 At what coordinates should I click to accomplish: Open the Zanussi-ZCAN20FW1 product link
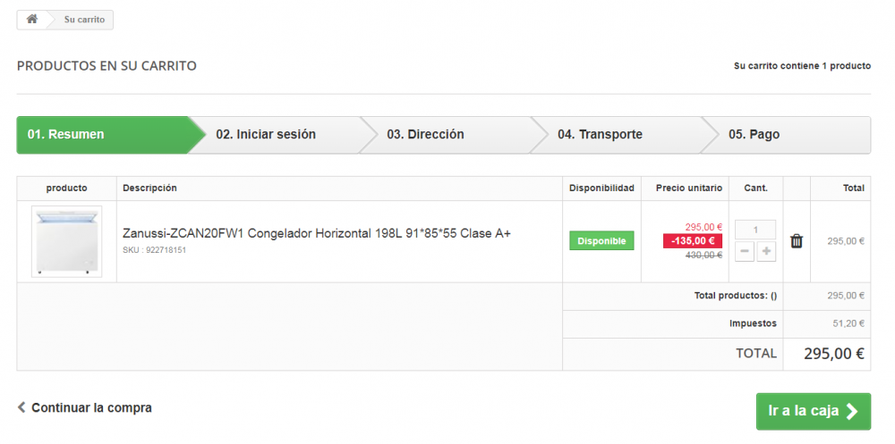(x=316, y=233)
